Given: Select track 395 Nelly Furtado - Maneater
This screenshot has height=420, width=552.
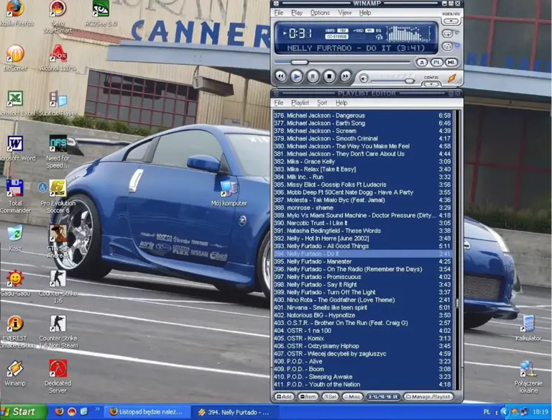Looking at the screenshot, I should [362, 262].
